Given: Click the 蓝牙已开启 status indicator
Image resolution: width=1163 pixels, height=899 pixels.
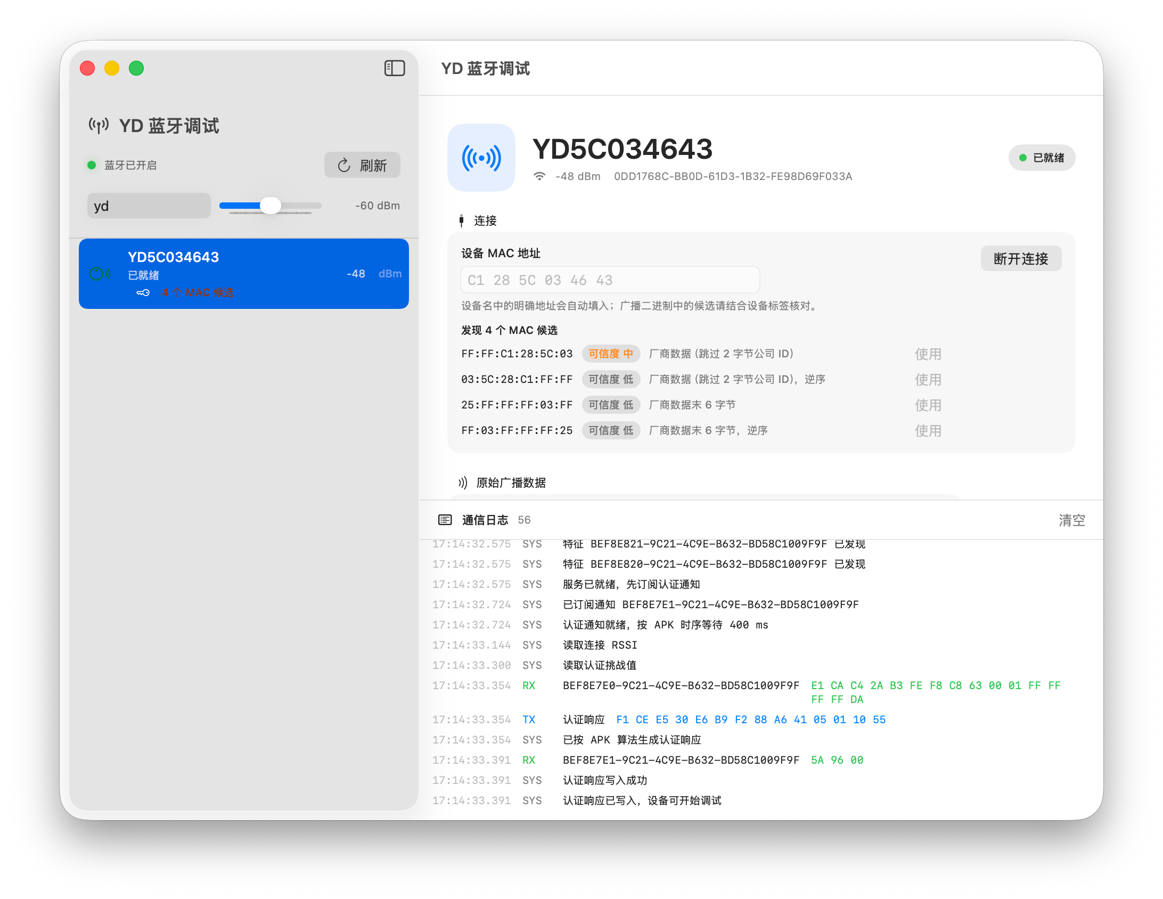Looking at the screenshot, I should [x=122, y=165].
